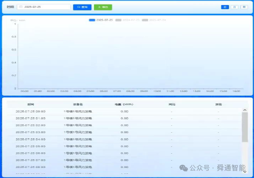Screen dimensions: 254x178
Task: Click the 0.00 value in the 04:00 row
Action: [124, 139]
